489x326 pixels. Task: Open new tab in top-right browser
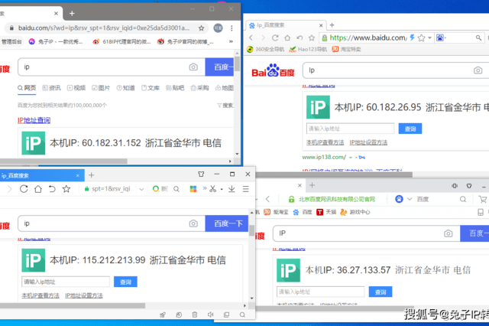[332, 25]
